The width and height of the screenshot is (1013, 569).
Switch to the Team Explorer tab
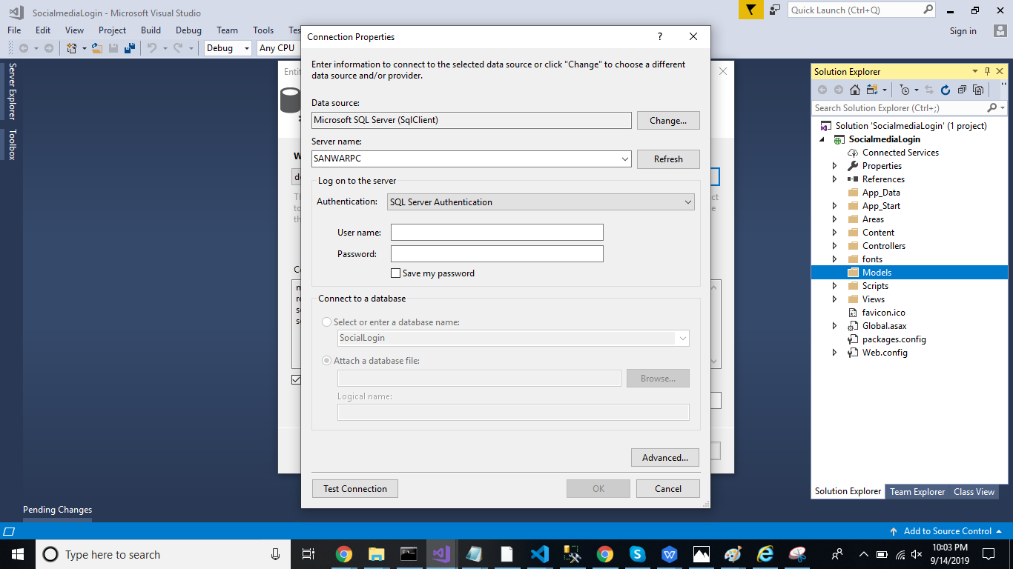(x=917, y=492)
